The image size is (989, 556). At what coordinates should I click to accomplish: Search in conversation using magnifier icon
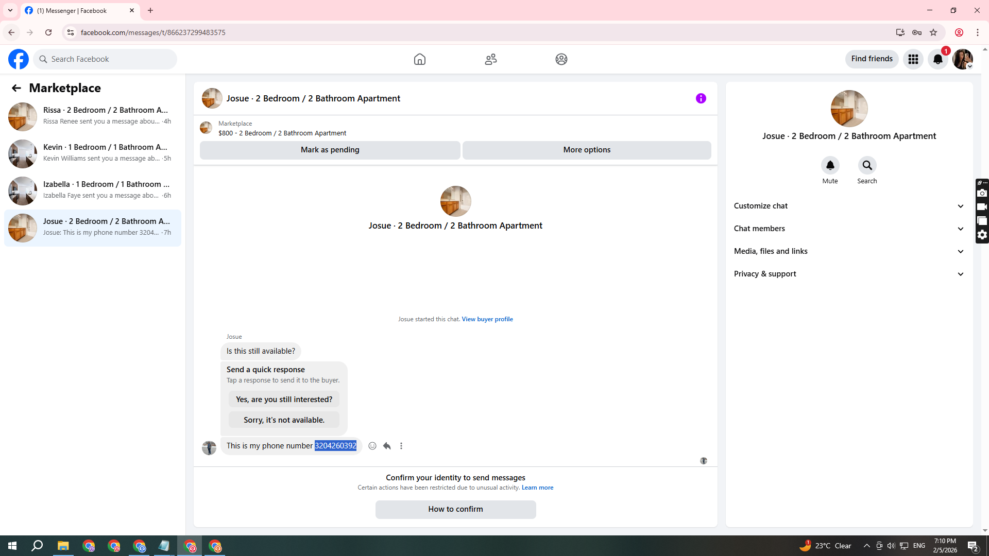coord(867,165)
